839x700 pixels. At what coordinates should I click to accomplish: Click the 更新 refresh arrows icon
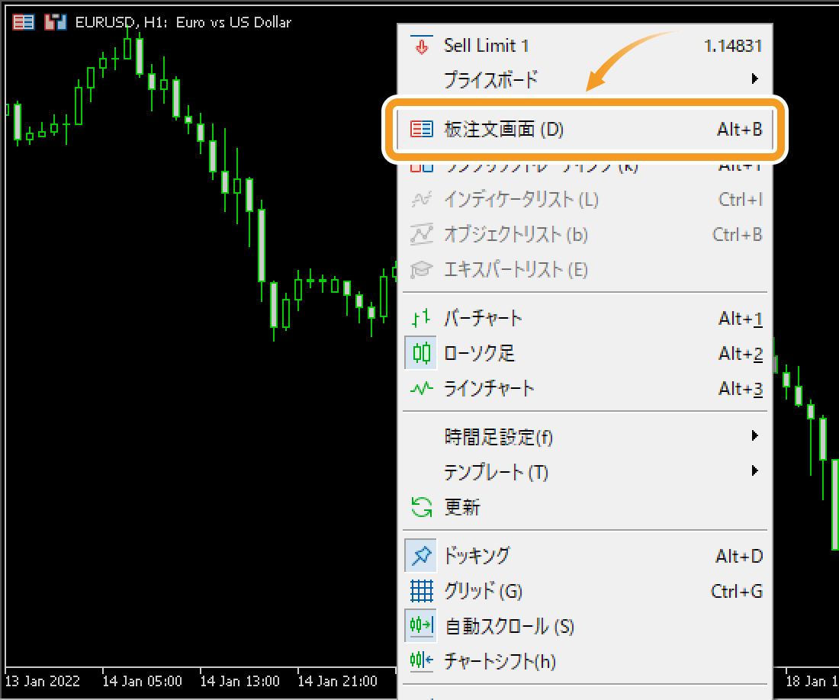tap(422, 507)
